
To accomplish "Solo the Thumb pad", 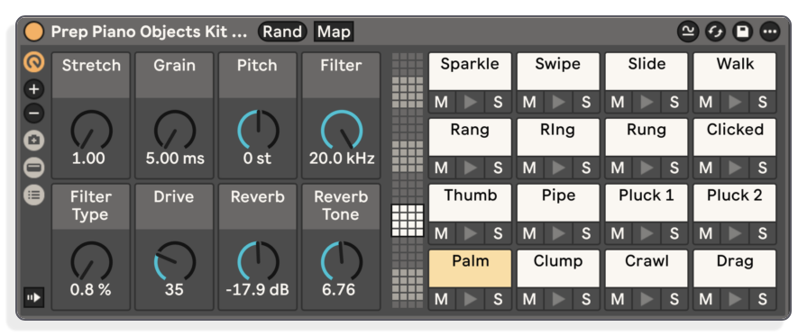I will [x=498, y=233].
